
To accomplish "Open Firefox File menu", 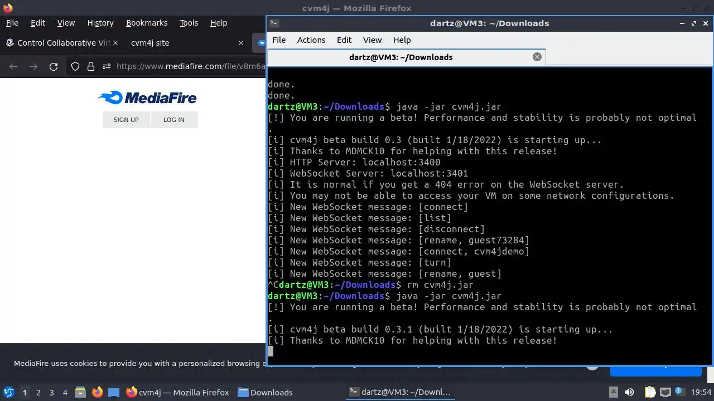I will [12, 23].
